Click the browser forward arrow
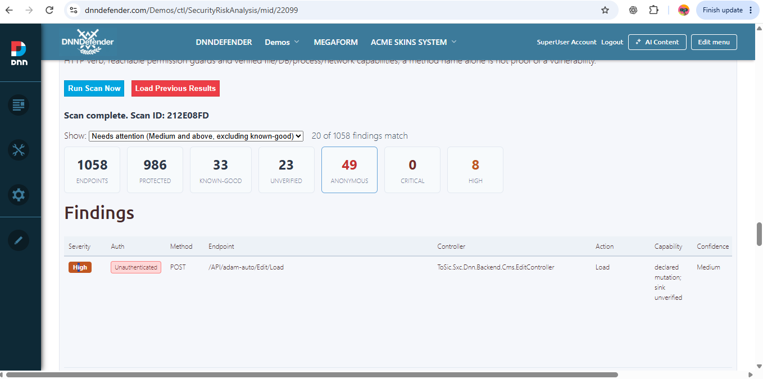Image resolution: width=763 pixels, height=379 pixels. (x=29, y=10)
